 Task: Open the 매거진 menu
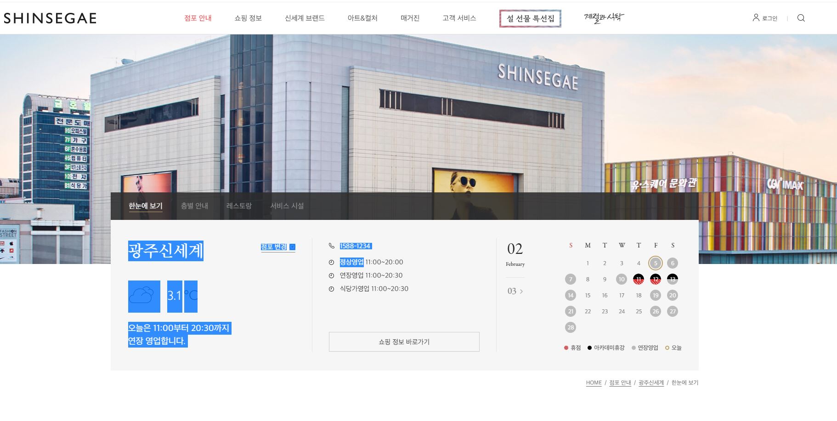coord(410,18)
